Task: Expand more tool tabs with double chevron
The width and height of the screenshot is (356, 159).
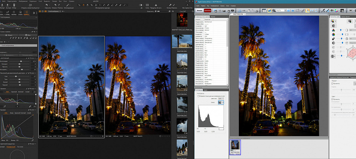Action: click(x=34, y=13)
